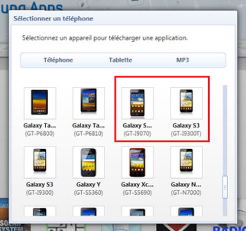Click the Galaxy Y name label

[x=89, y=185]
